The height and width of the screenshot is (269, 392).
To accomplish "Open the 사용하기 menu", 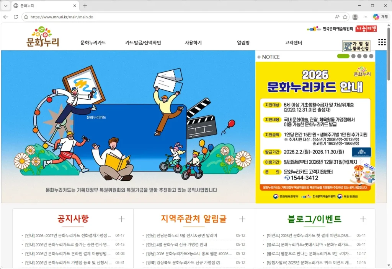I will pyautogui.click(x=193, y=43).
